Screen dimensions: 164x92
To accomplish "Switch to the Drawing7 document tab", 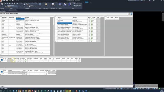I will (11, 10).
